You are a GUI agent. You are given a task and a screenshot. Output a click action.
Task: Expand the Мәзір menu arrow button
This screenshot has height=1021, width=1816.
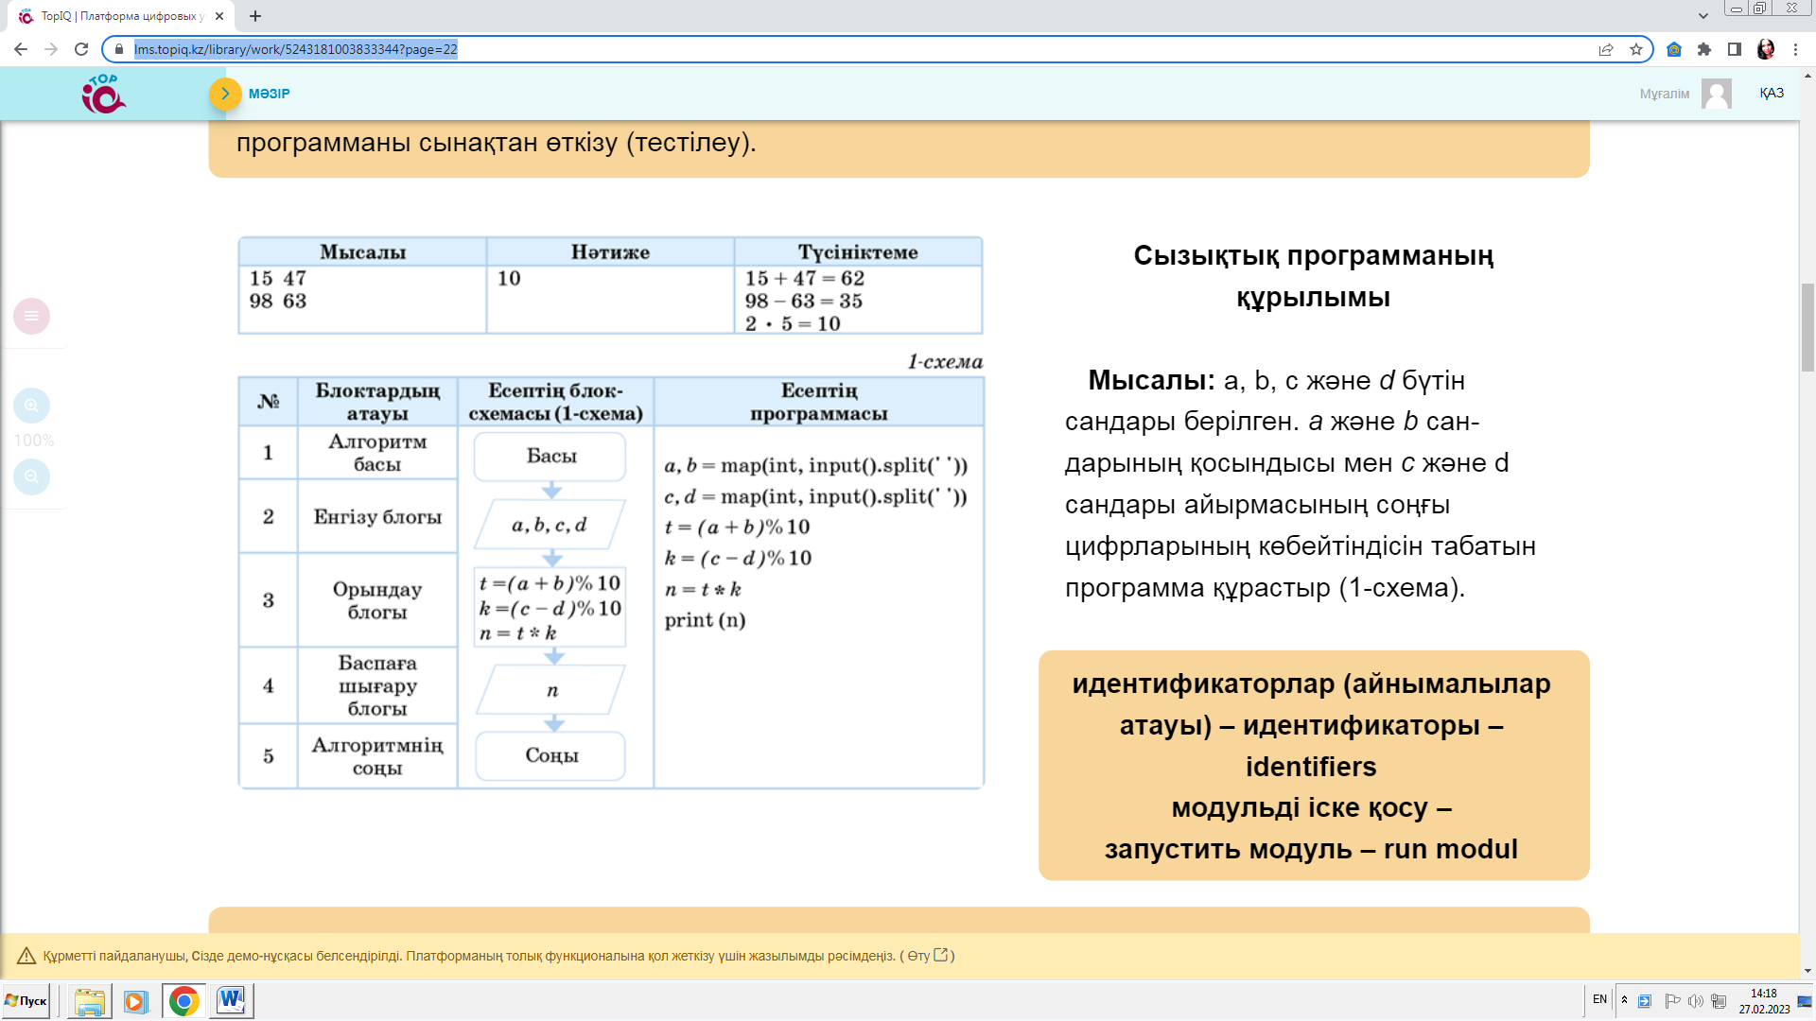point(225,94)
